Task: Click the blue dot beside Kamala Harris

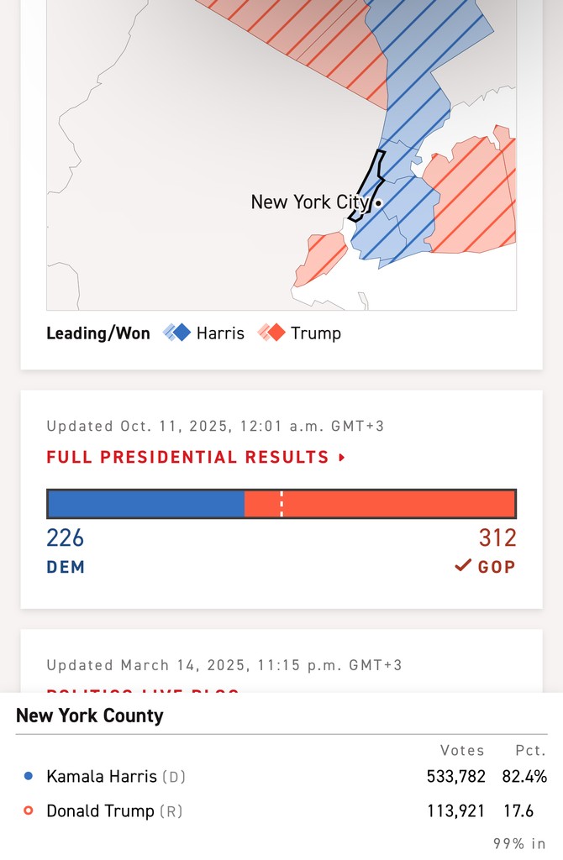Action: click(x=29, y=777)
